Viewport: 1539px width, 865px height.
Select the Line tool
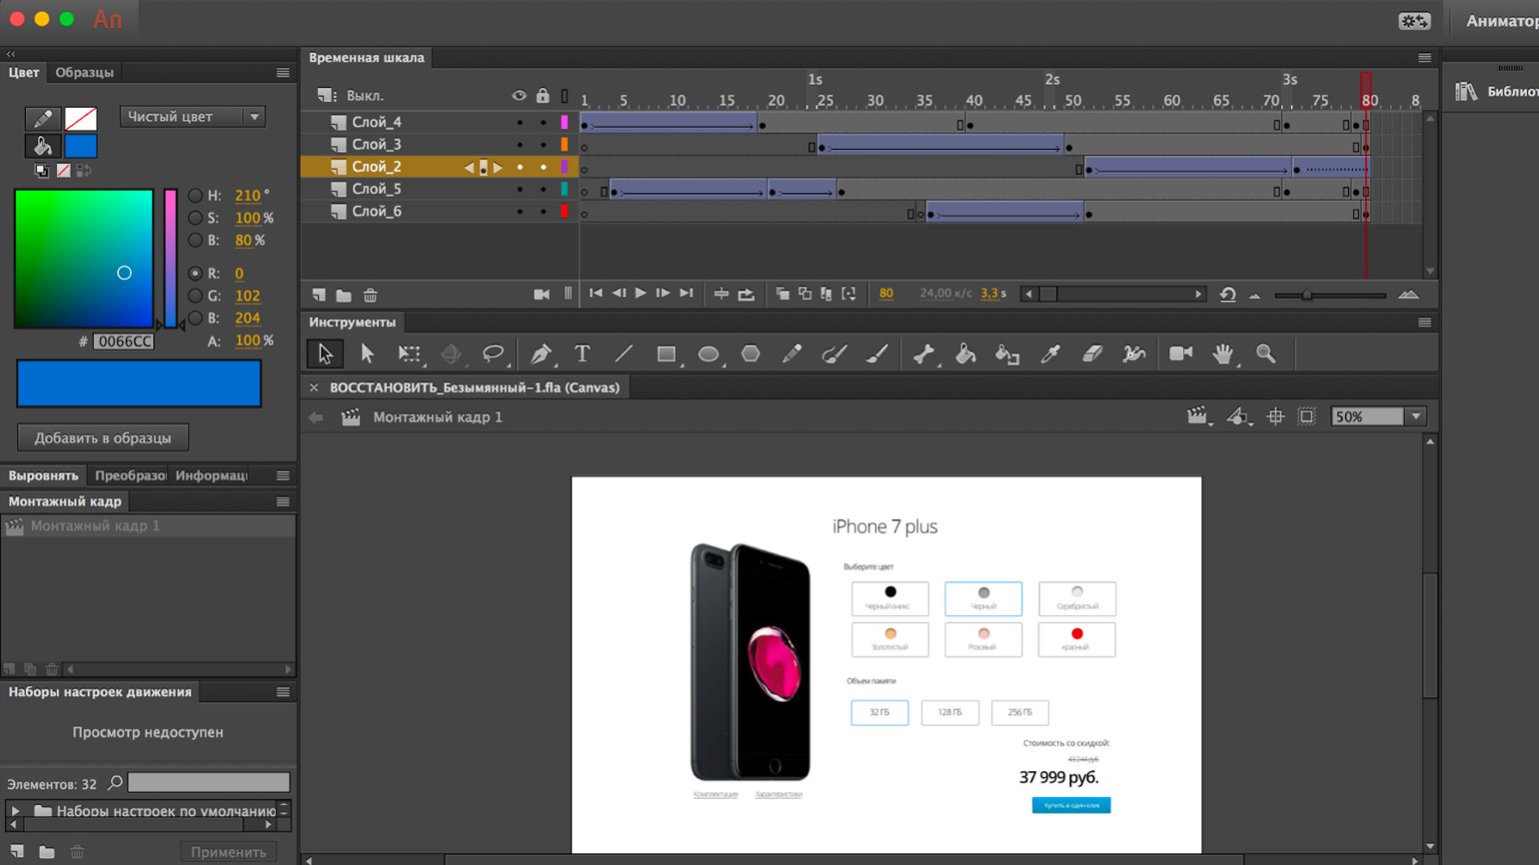coord(625,354)
